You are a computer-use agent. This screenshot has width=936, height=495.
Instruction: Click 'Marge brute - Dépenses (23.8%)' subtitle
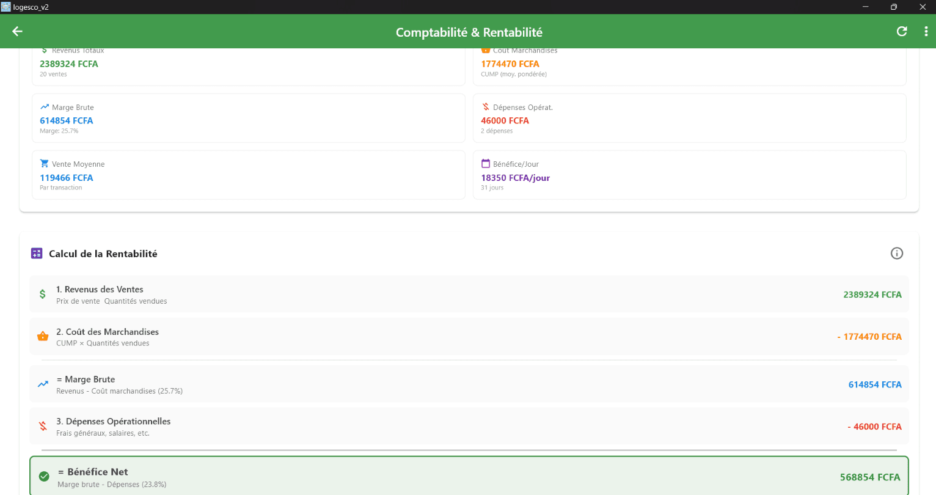112,485
